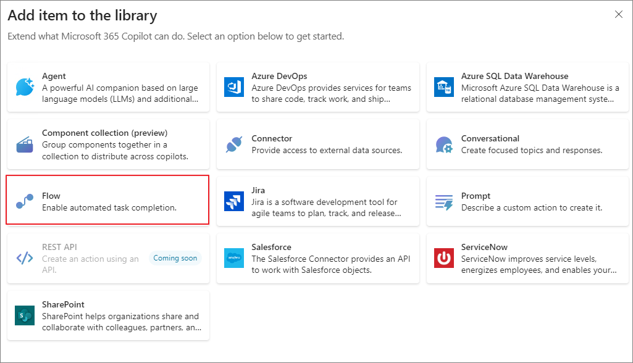Click the Jira logo icon
The image size is (633, 363).
click(234, 201)
